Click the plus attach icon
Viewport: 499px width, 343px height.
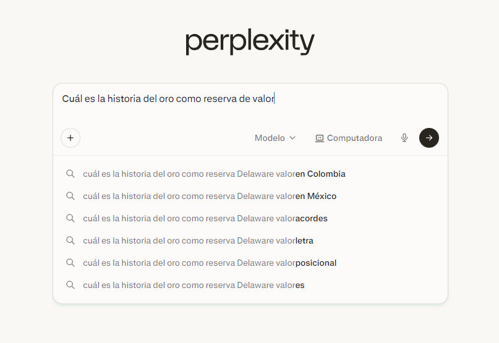tap(70, 138)
